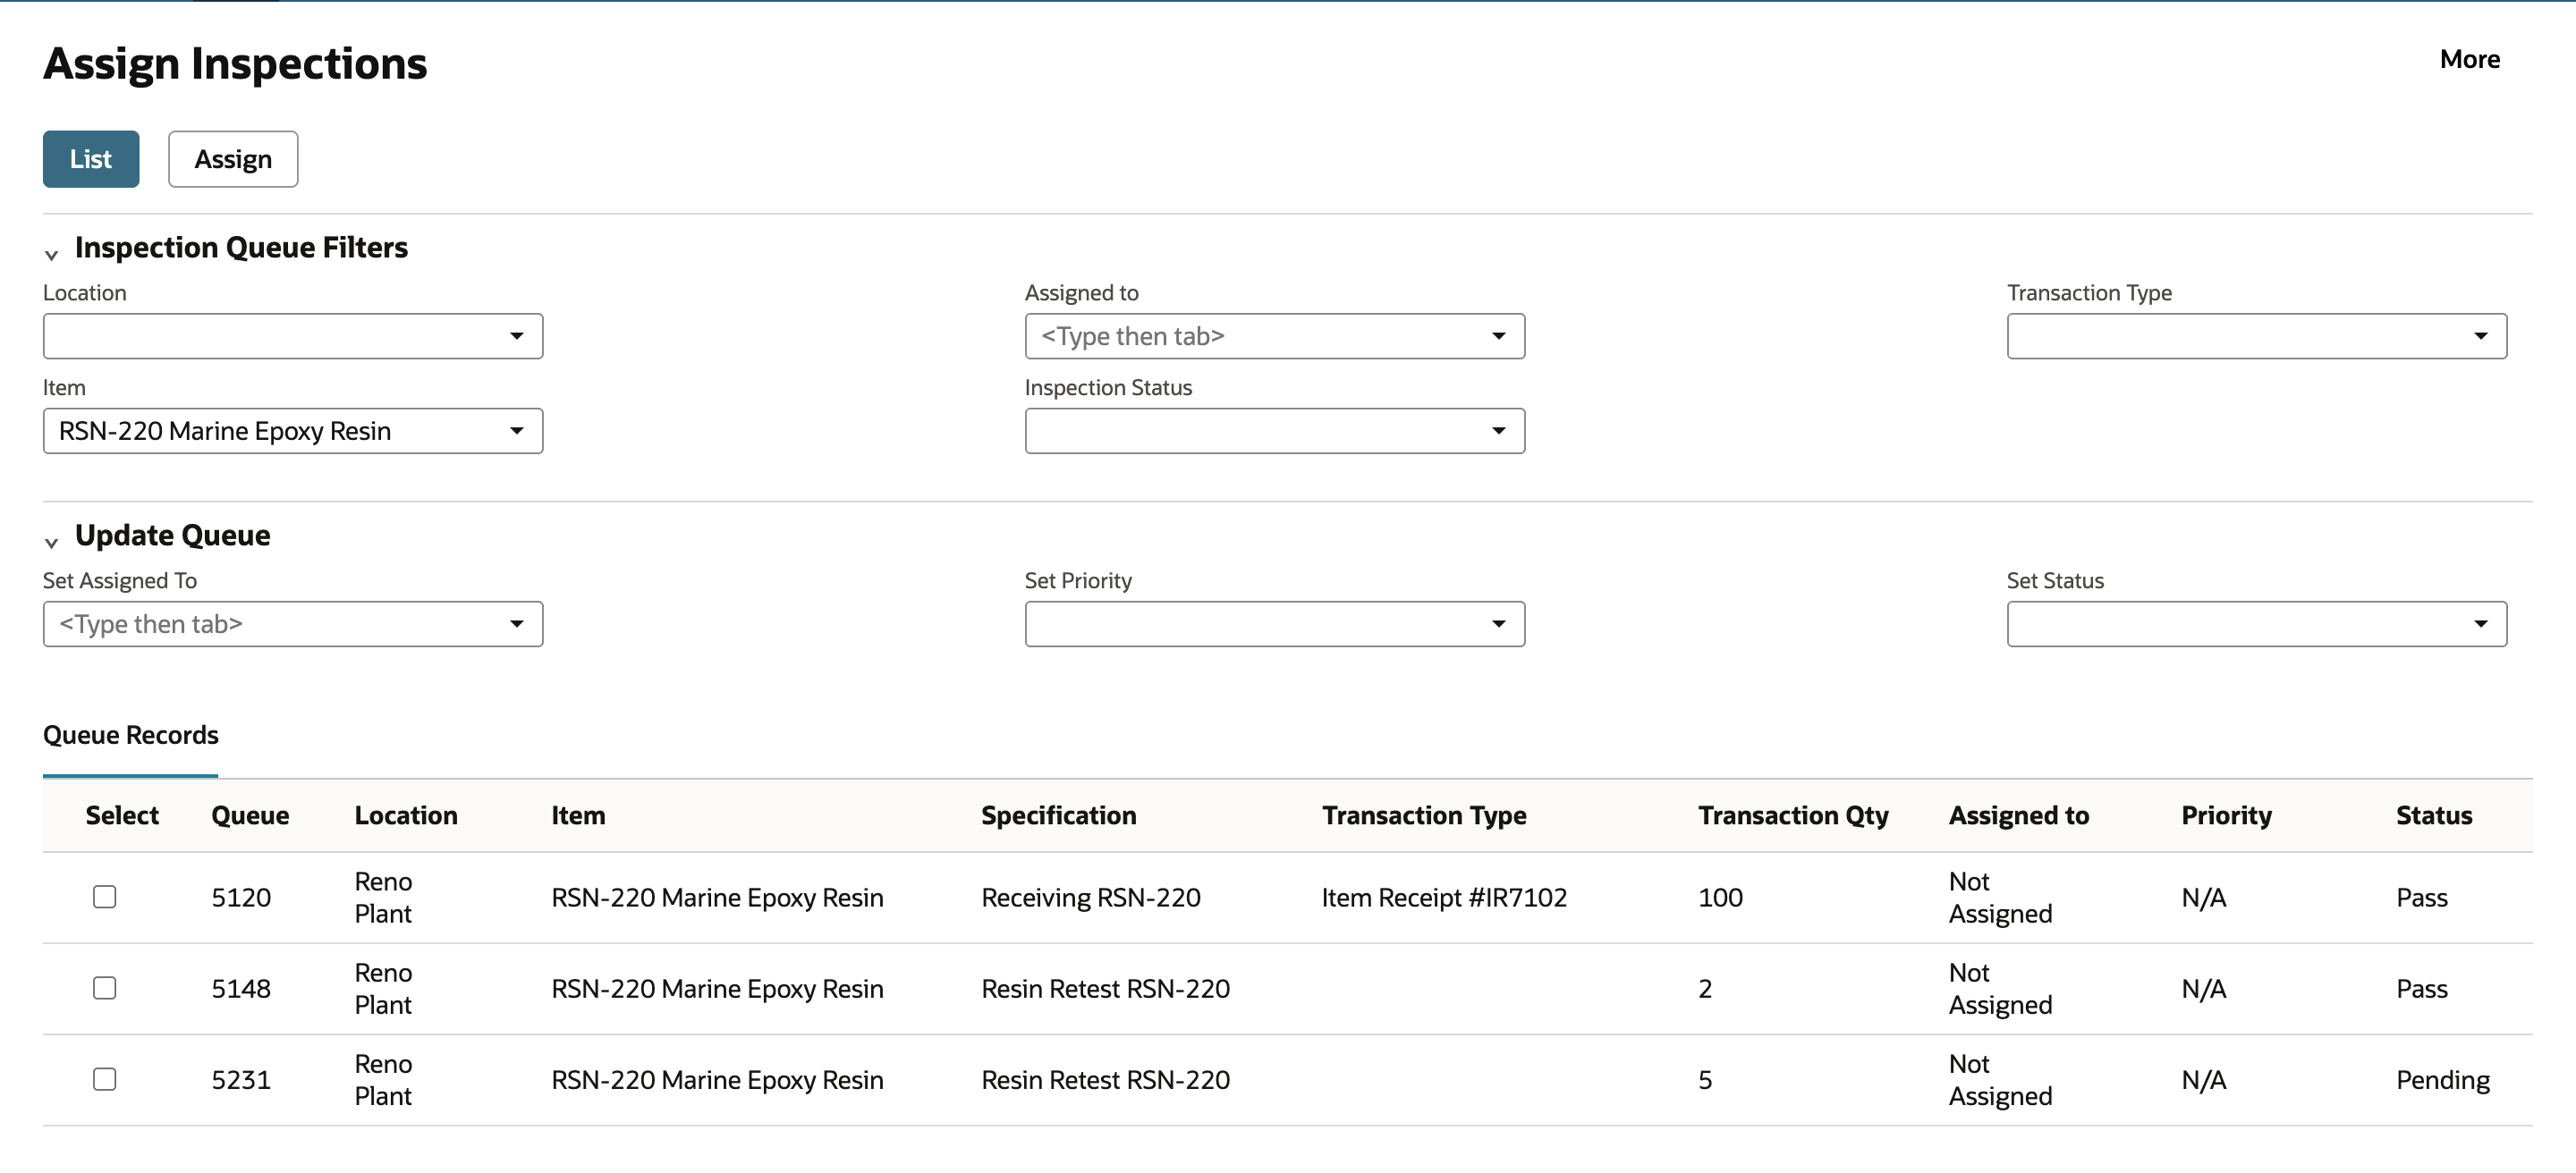Click the Item column header

click(578, 815)
